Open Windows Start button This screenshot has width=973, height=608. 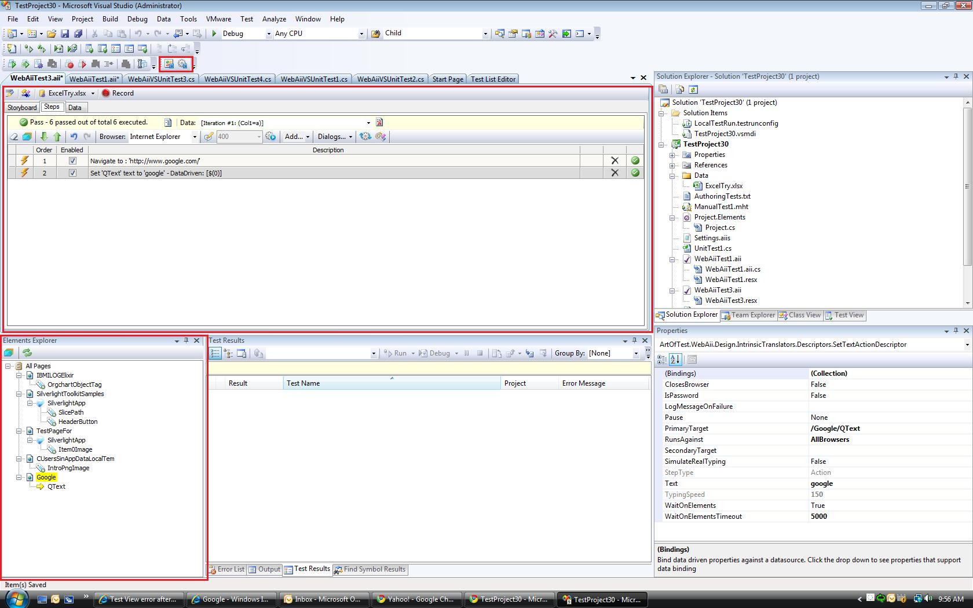click(x=16, y=599)
